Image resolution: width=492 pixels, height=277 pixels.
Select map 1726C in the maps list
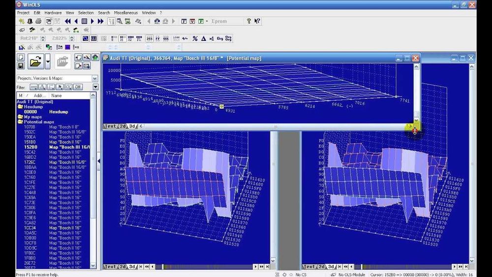click(x=53, y=162)
